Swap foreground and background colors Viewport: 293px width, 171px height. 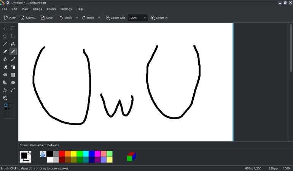pos(29,153)
